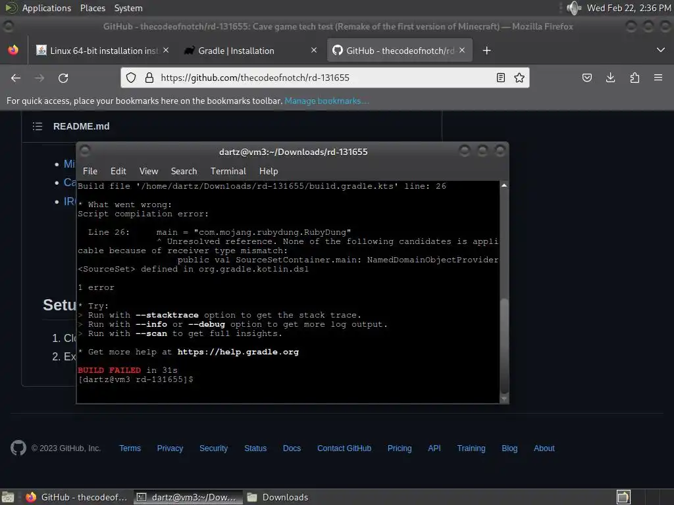The height and width of the screenshot is (505, 674).
Task: Click the Firefox forward arrow
Action: pyautogui.click(x=39, y=78)
